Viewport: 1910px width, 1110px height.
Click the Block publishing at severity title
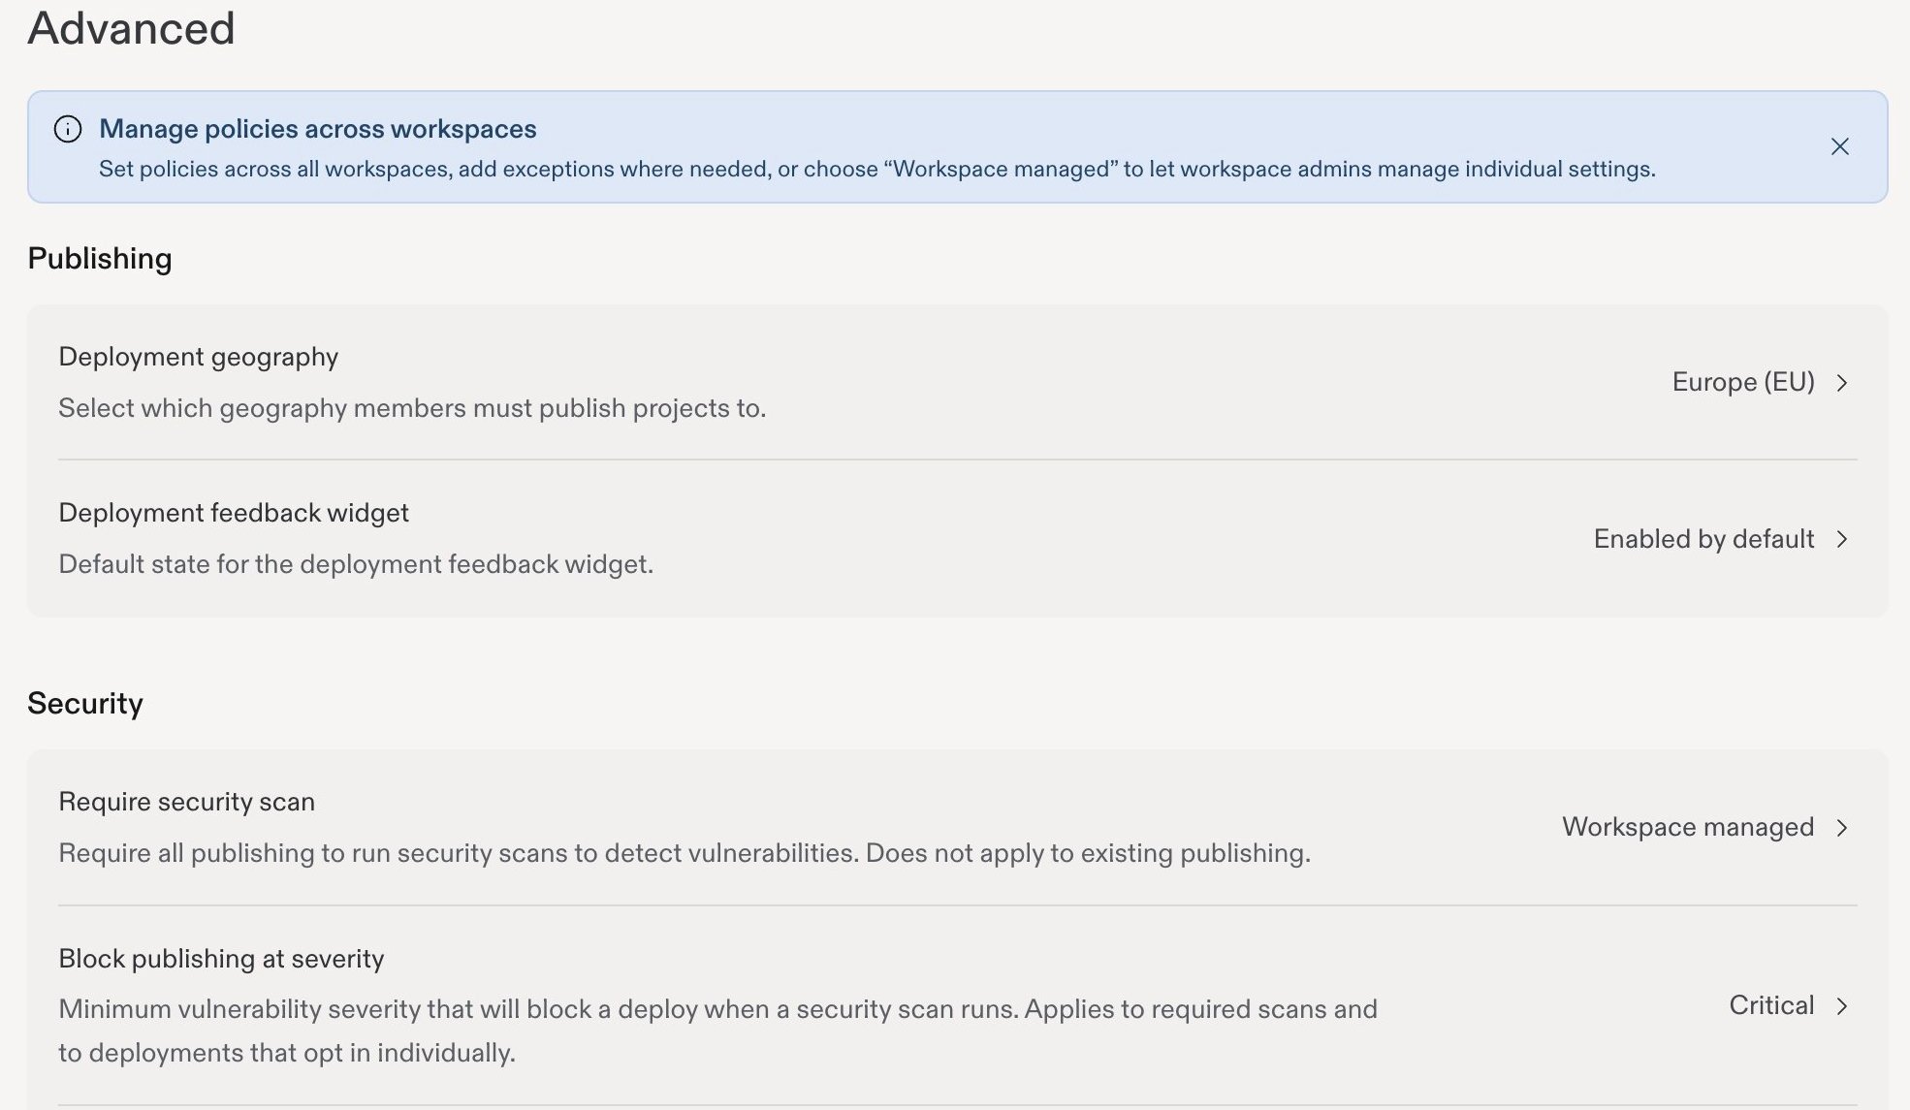221,959
